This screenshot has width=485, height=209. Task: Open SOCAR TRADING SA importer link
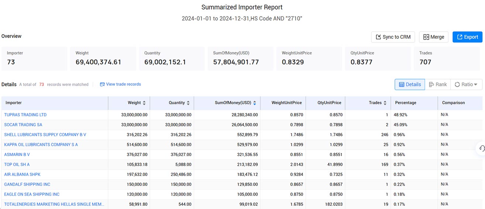(x=23, y=125)
